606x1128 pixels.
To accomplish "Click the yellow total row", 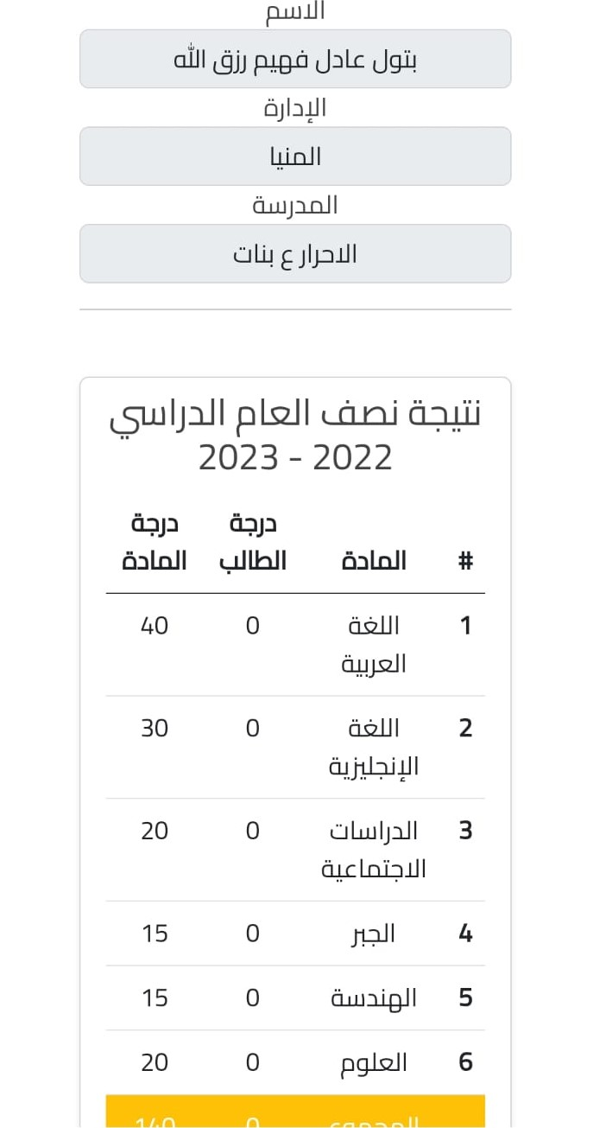I will [x=295, y=1112].
